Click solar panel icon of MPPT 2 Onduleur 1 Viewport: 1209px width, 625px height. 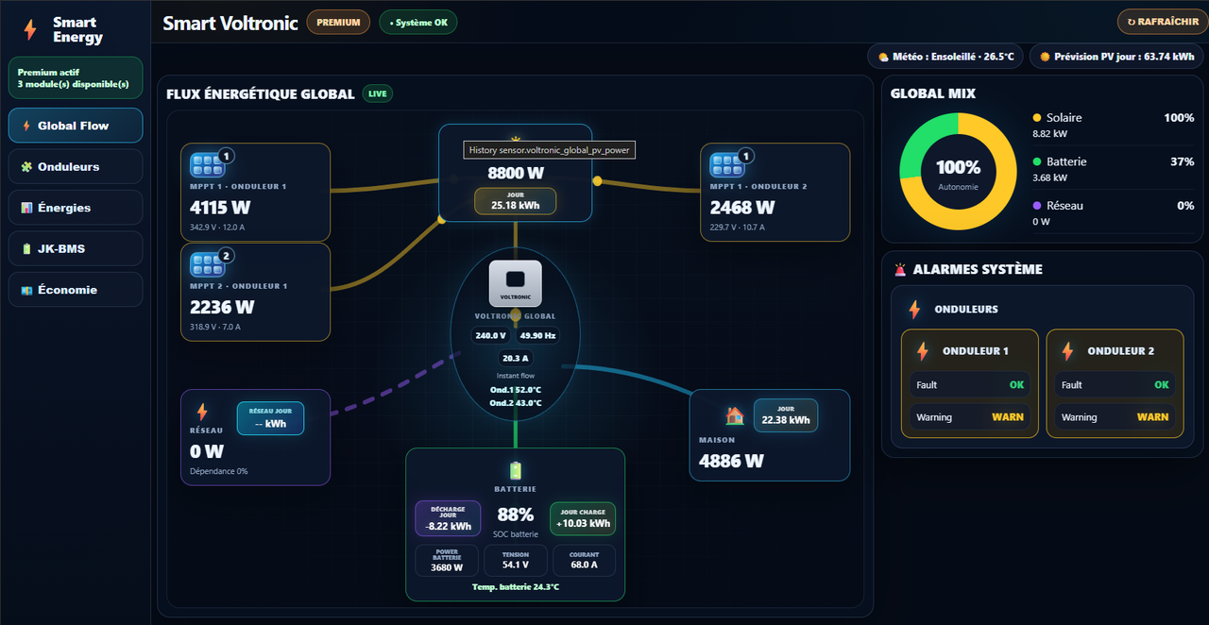207,265
